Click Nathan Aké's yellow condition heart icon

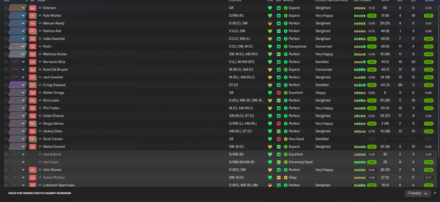point(270,31)
